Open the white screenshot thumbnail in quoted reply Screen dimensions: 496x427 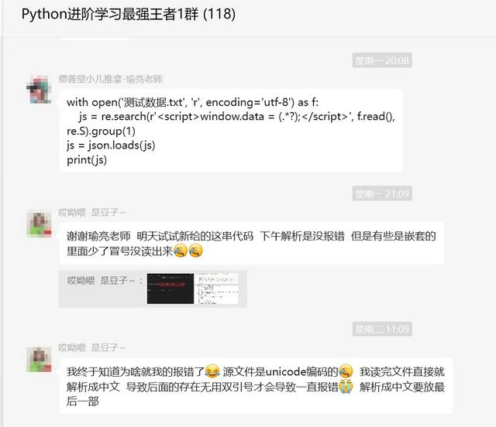click(216, 289)
